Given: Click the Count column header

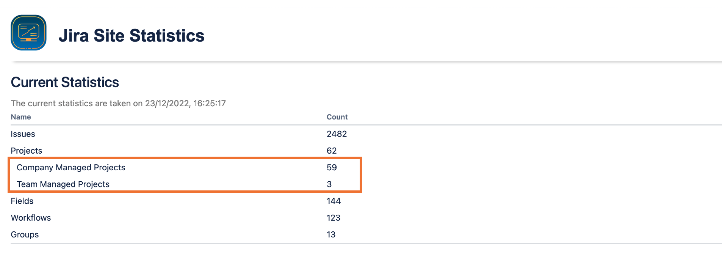Looking at the screenshot, I should (337, 117).
